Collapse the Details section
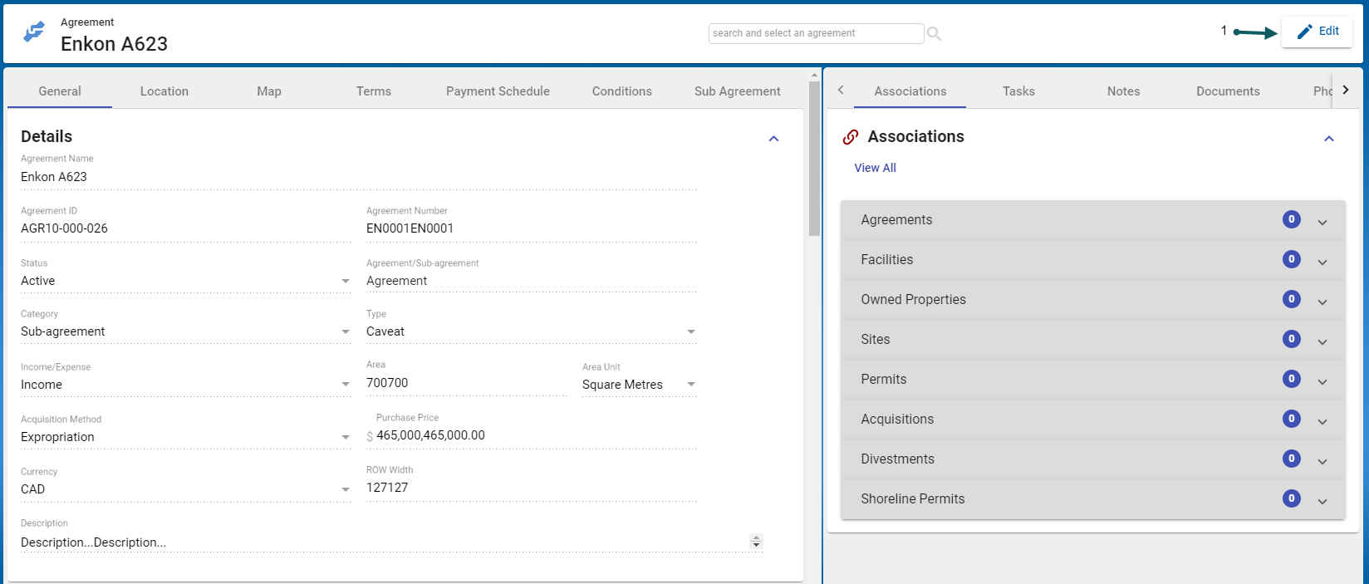The height and width of the screenshot is (584, 1369). 773,139
